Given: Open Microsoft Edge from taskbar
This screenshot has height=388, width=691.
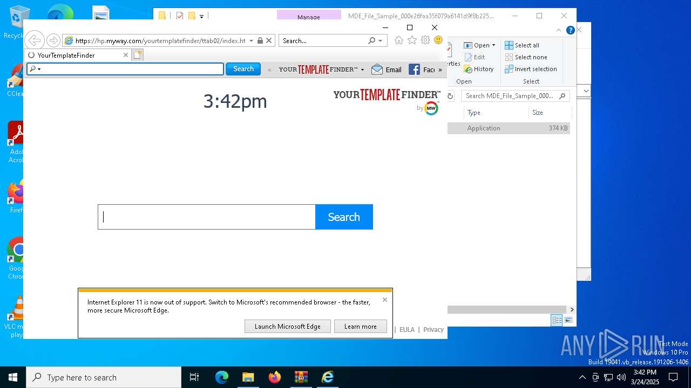Looking at the screenshot, I should pos(222,377).
